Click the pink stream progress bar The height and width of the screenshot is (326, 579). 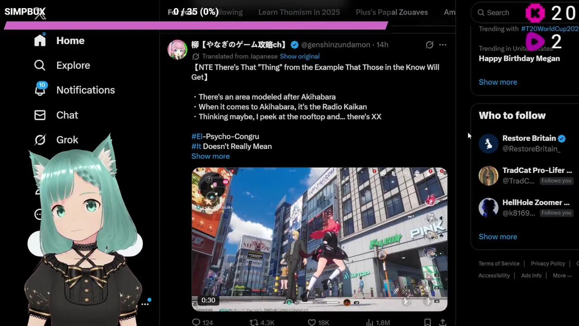click(x=196, y=26)
